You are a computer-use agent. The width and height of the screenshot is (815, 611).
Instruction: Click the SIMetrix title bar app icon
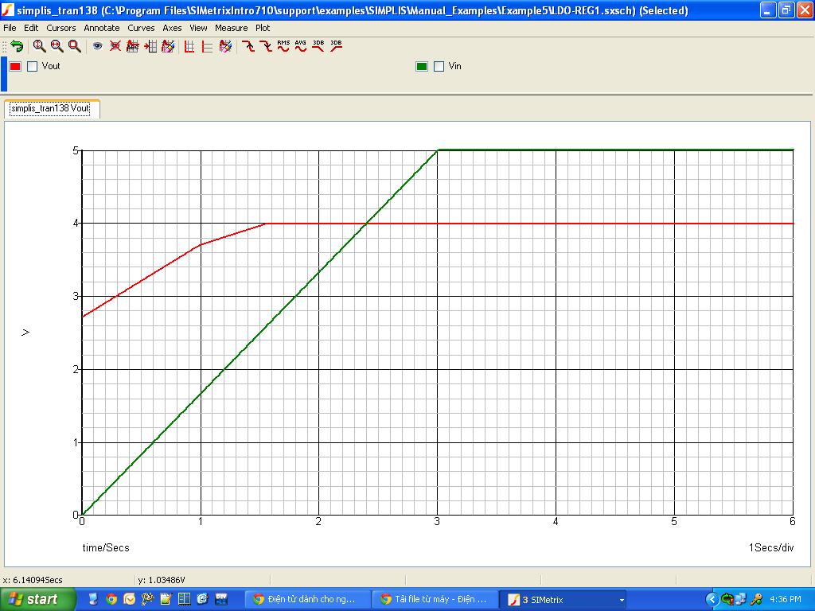coord(8,10)
